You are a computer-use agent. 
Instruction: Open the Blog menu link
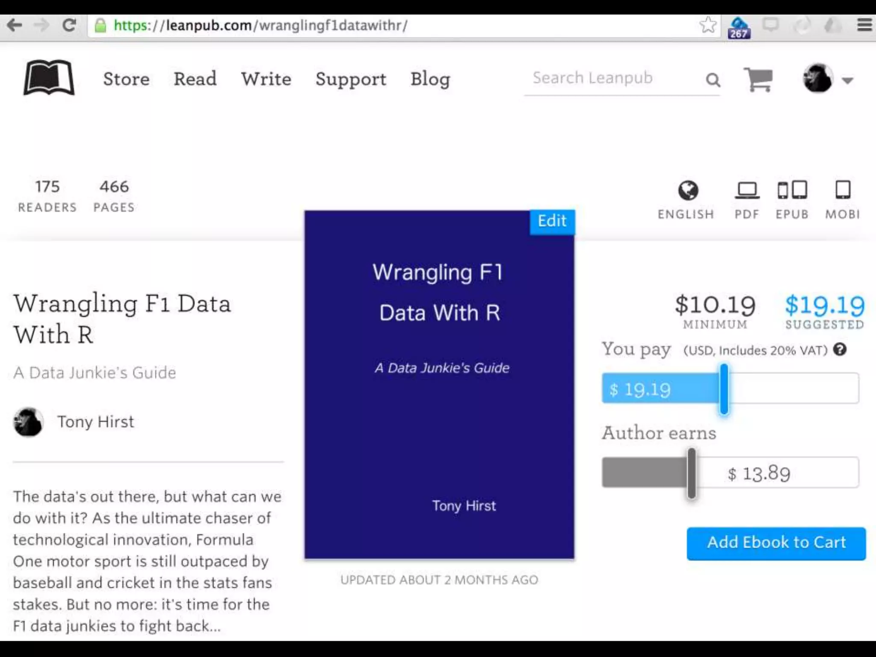click(430, 79)
